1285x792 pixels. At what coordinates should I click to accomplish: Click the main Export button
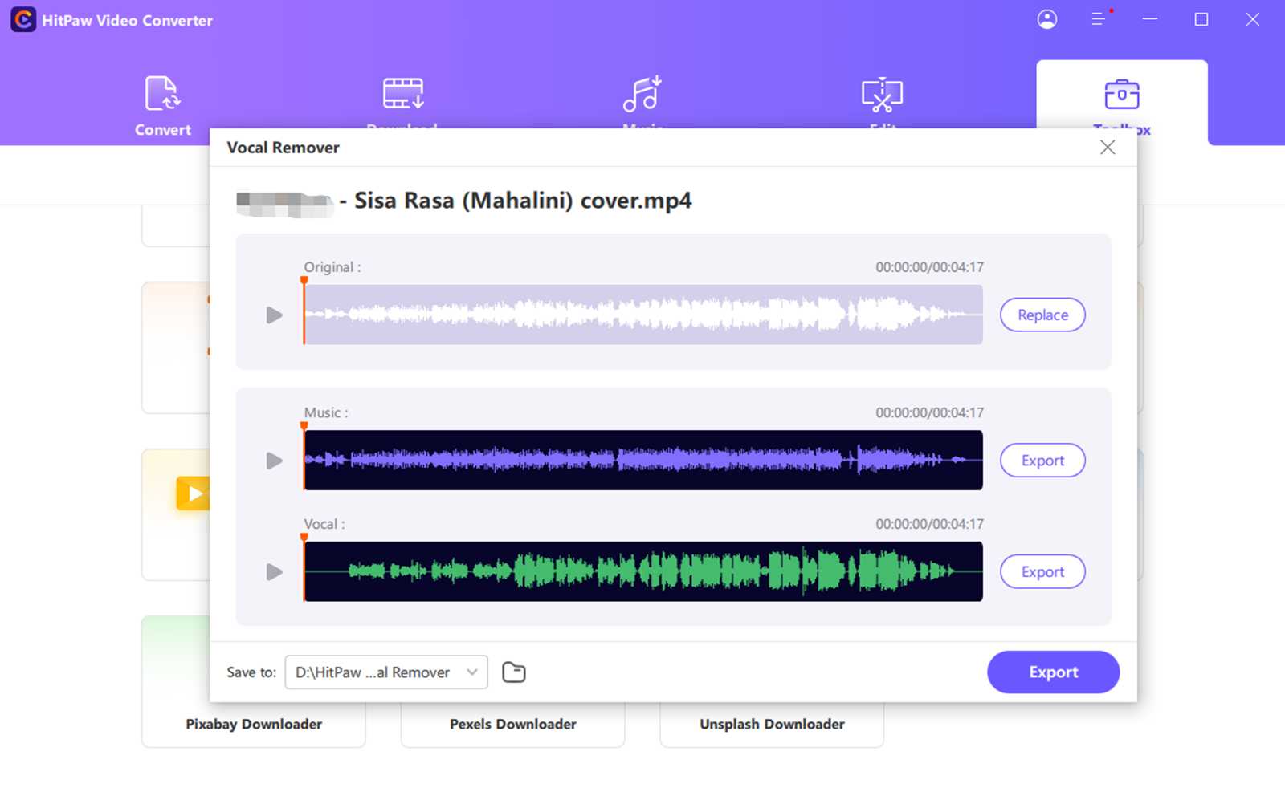point(1053,672)
